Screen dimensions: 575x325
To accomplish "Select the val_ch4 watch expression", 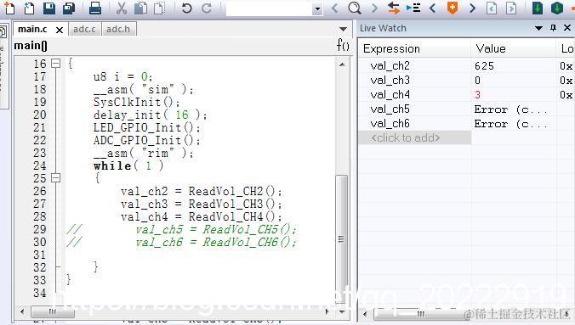I will (390, 95).
